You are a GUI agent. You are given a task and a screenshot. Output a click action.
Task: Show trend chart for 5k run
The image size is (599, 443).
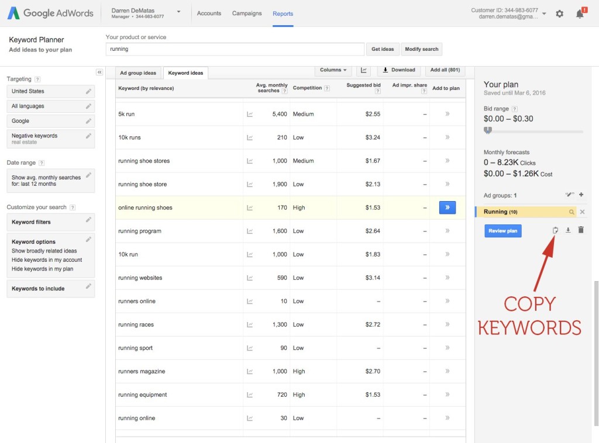250,115
